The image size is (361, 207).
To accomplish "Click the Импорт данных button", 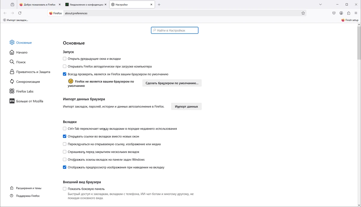I will coord(187,106).
